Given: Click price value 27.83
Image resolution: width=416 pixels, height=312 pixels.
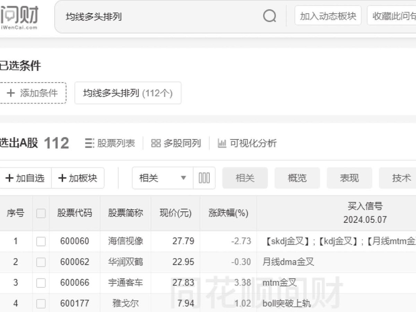Looking at the screenshot, I should click(x=183, y=283).
